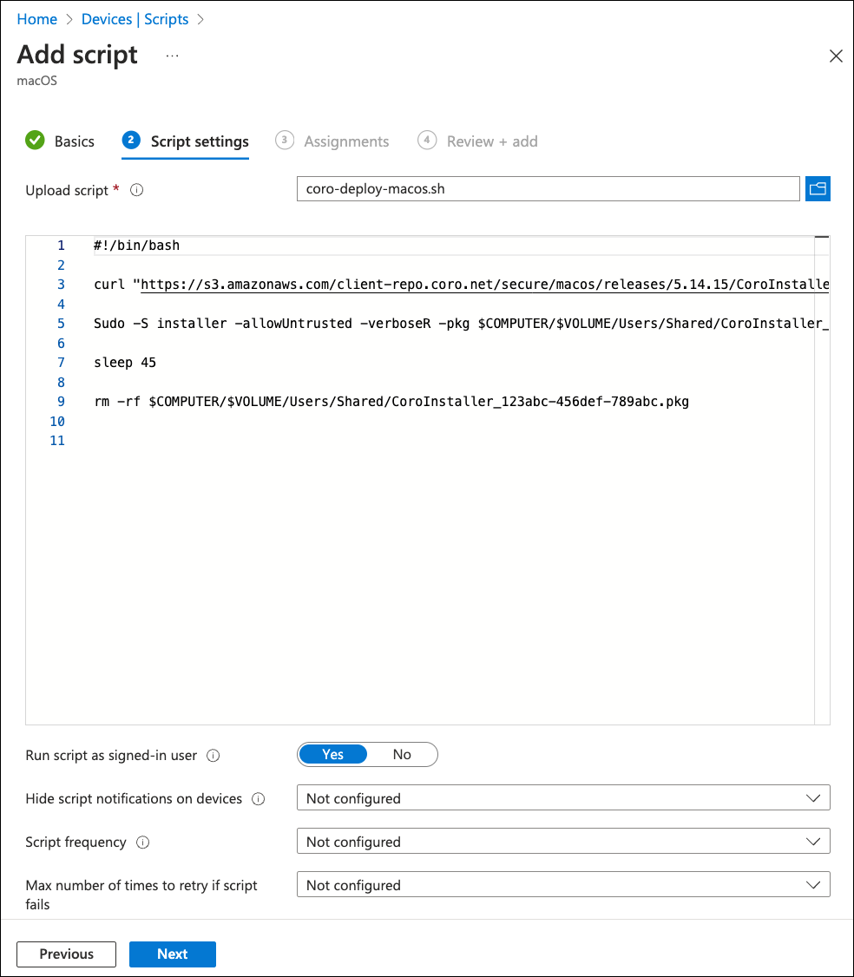Click the Script frequency info icon
The height and width of the screenshot is (977, 854).
pos(143,843)
